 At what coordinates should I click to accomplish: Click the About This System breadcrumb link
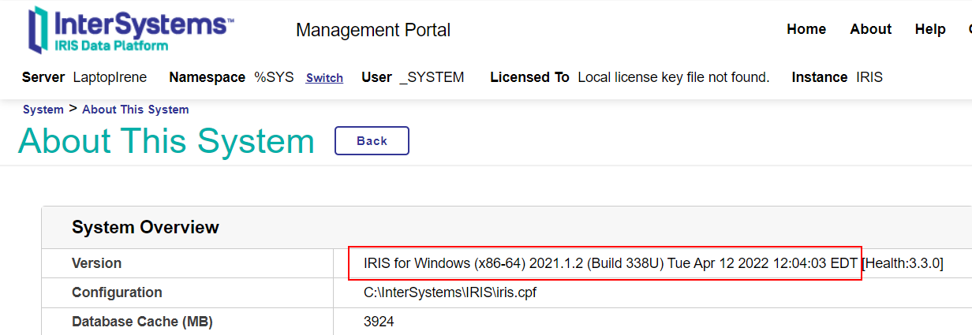(x=135, y=110)
